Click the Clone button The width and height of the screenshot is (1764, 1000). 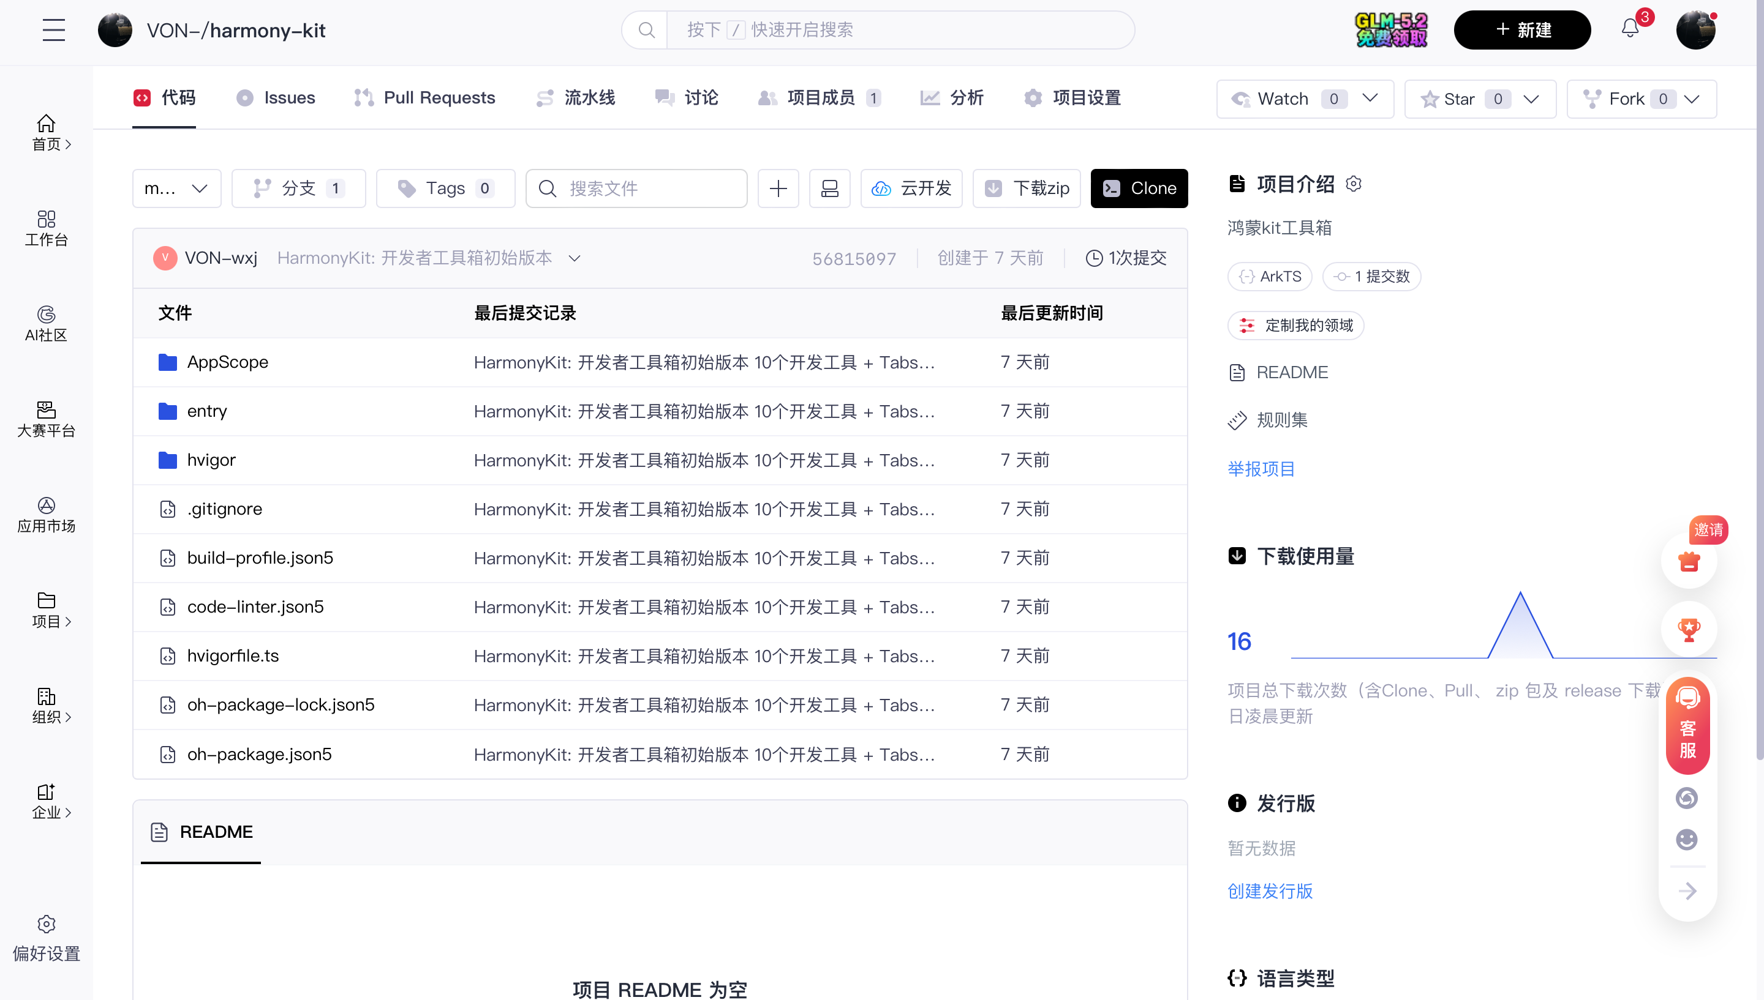point(1139,188)
